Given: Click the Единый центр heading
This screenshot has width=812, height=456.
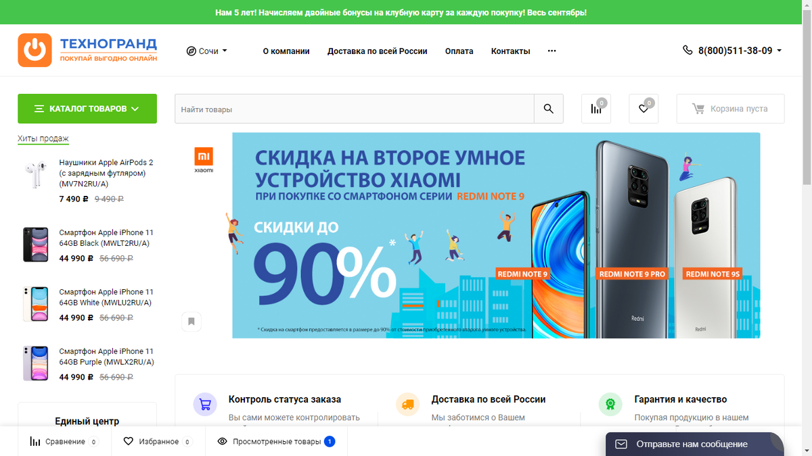Looking at the screenshot, I should point(87,421).
